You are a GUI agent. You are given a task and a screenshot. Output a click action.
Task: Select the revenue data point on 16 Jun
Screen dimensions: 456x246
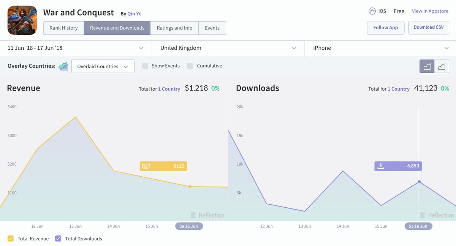pos(190,186)
